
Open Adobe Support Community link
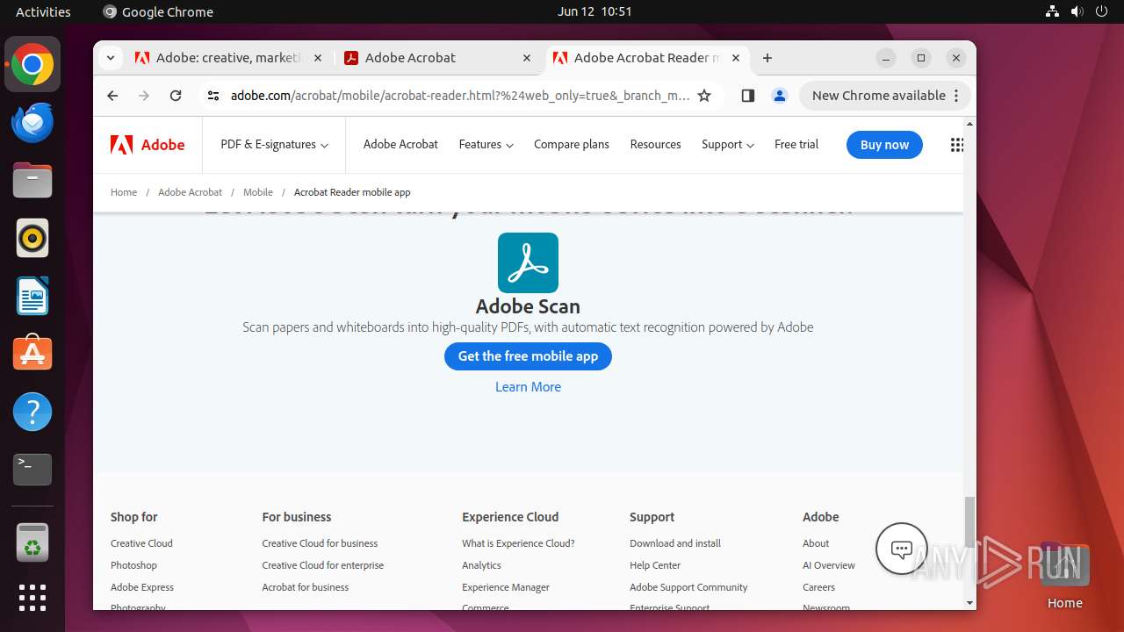(x=688, y=587)
